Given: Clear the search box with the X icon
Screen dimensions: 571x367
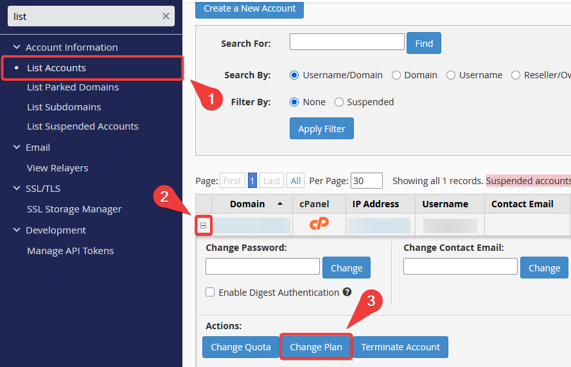Looking at the screenshot, I should 166,16.
